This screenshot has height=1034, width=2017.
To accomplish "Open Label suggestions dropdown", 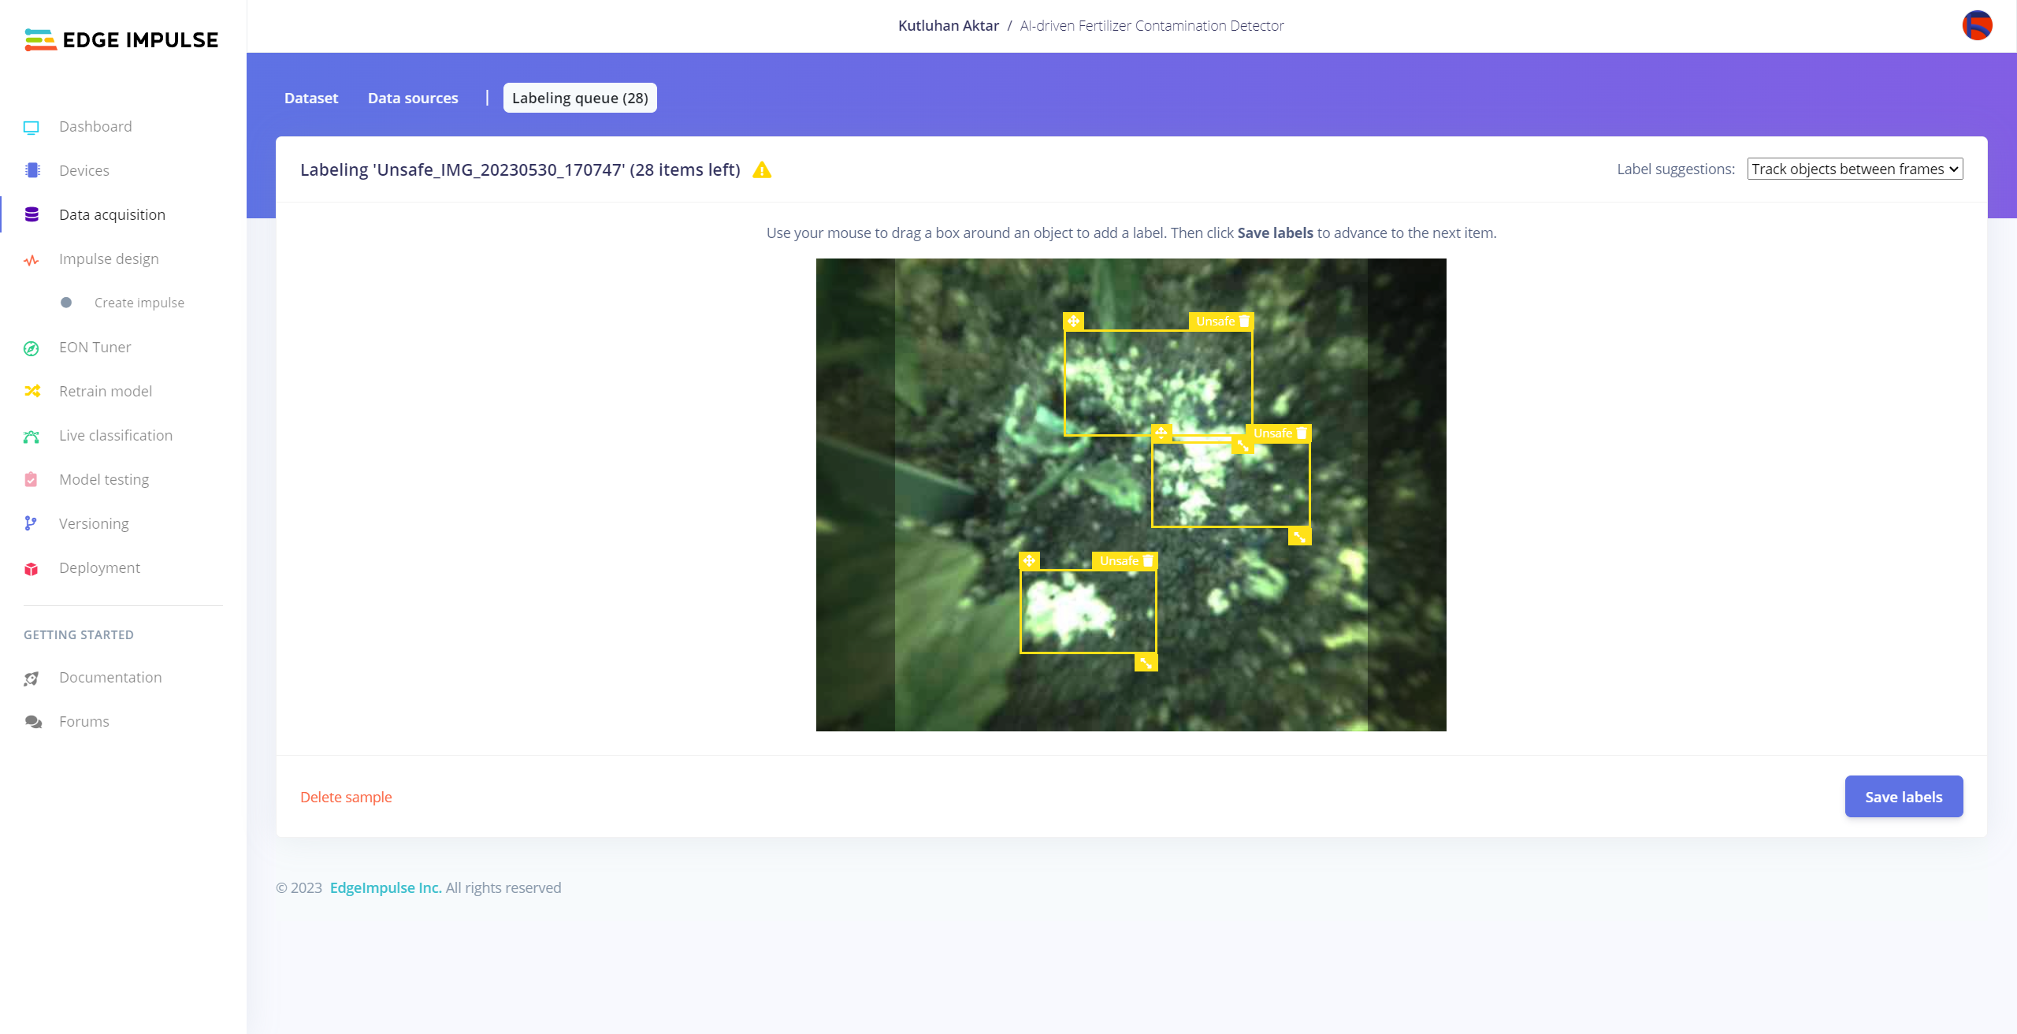I will (x=1855, y=169).
